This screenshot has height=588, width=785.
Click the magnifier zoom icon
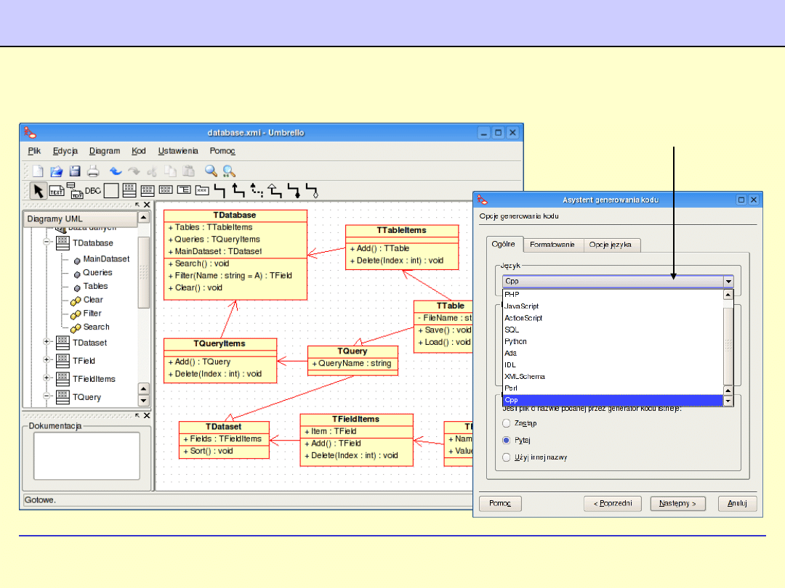point(211,171)
